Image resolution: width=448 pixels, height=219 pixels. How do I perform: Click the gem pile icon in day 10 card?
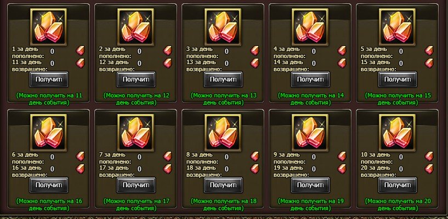[398, 132]
